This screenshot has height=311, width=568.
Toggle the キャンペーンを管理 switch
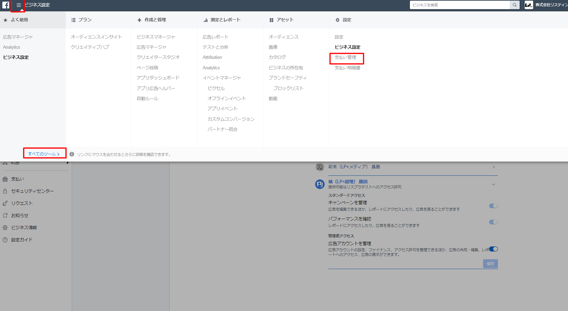tap(493, 206)
